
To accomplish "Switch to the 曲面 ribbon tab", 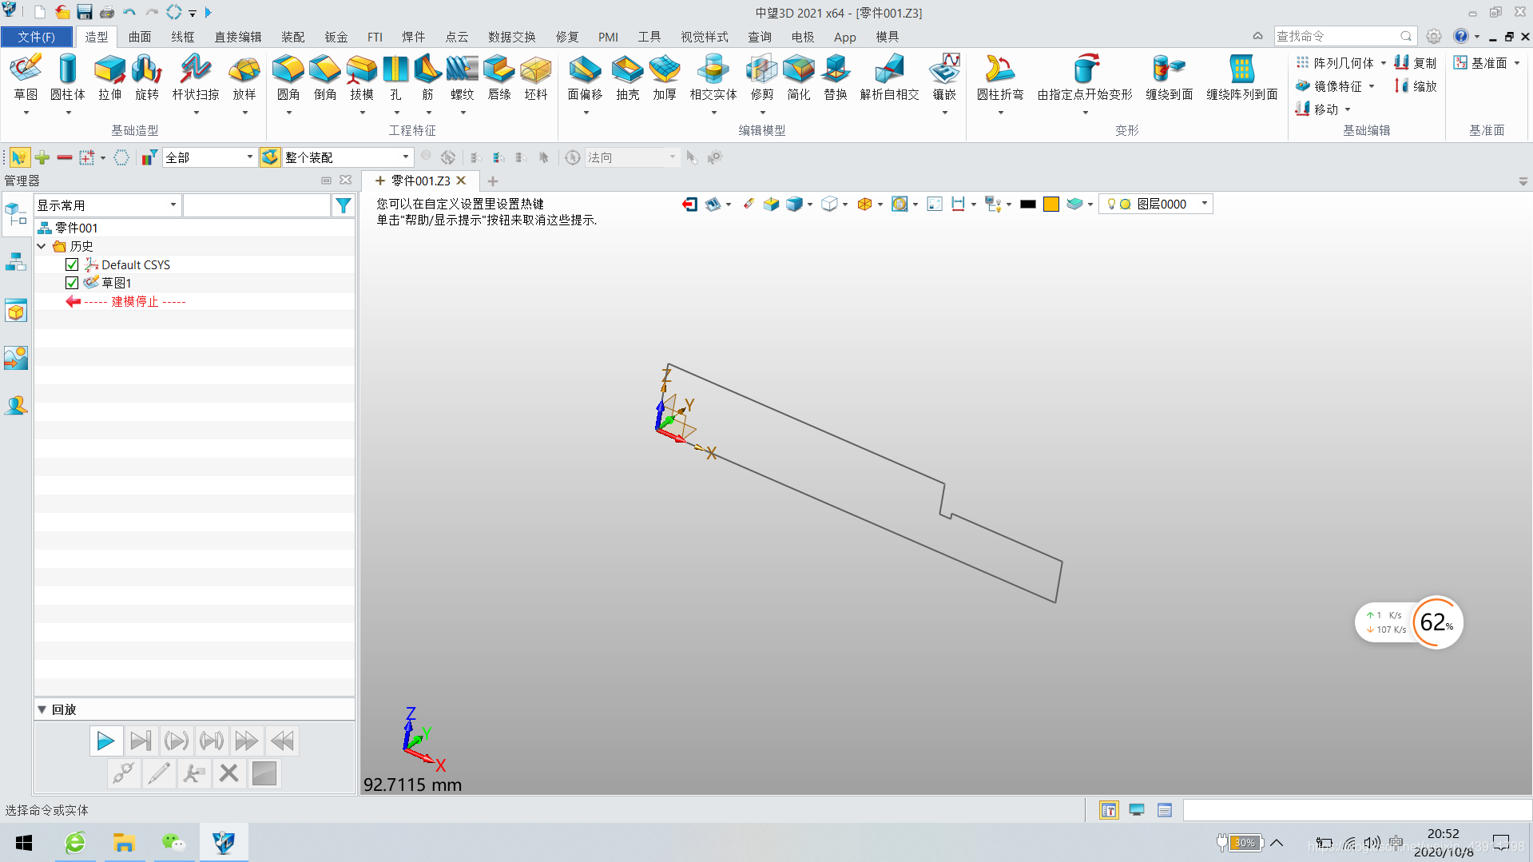I will 140,37.
